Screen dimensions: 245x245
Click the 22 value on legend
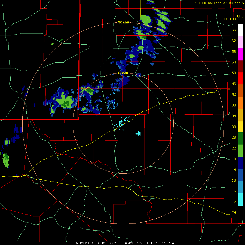click(234, 148)
